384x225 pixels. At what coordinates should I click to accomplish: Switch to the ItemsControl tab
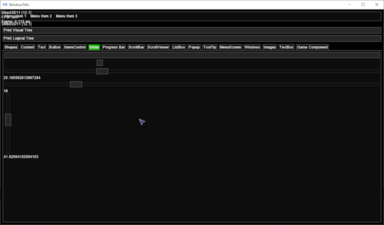(x=75, y=47)
